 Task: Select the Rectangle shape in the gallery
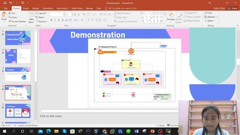tap(154, 13)
